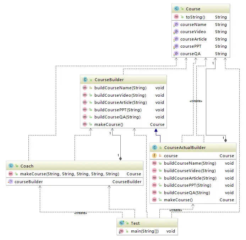Click method icon of CourseActualBuilder buildCourseArticle(String)
This screenshot has width=246, height=240.
click(154, 178)
